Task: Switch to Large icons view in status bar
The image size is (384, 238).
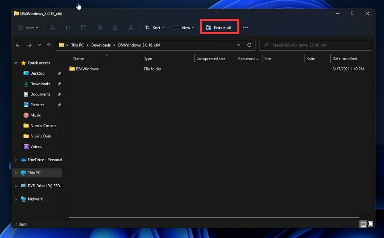Action: coord(370,224)
